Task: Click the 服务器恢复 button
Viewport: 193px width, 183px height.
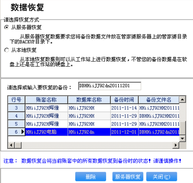Action: (128, 177)
